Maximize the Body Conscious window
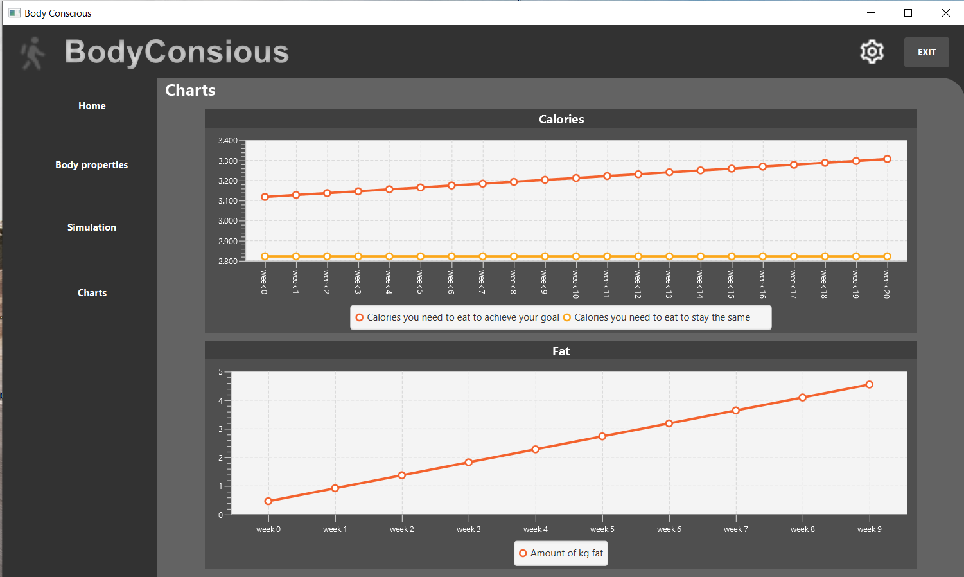The image size is (964, 577). click(x=908, y=13)
